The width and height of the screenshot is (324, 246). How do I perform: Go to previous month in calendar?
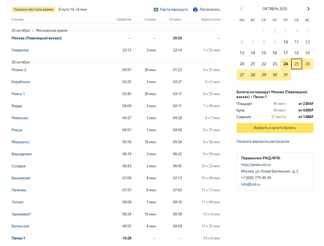[x=241, y=9]
